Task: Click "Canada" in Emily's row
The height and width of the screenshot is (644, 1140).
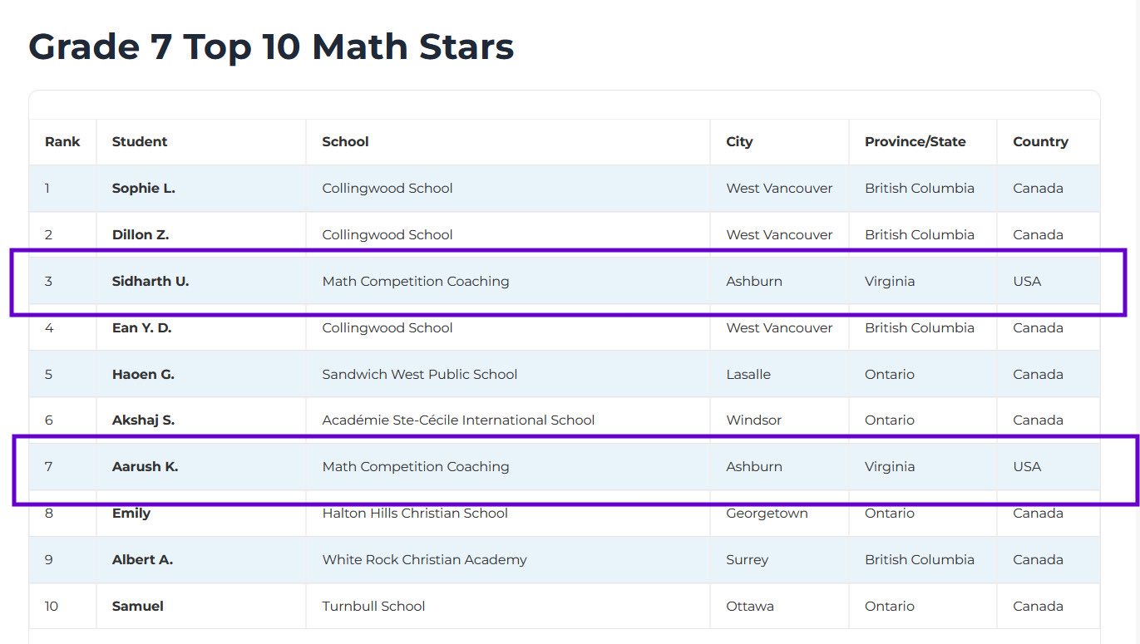Action: pyautogui.click(x=1038, y=513)
